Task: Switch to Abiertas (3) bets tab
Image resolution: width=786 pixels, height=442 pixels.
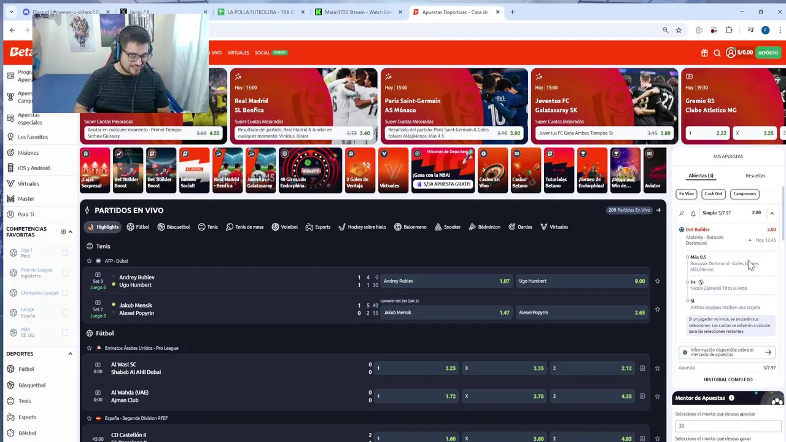Action: coord(701,176)
